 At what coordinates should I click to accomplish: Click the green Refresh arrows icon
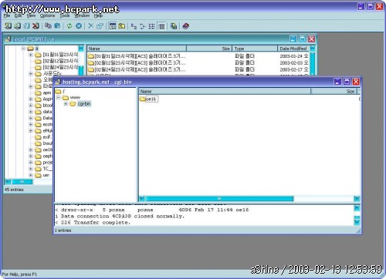pos(69,26)
